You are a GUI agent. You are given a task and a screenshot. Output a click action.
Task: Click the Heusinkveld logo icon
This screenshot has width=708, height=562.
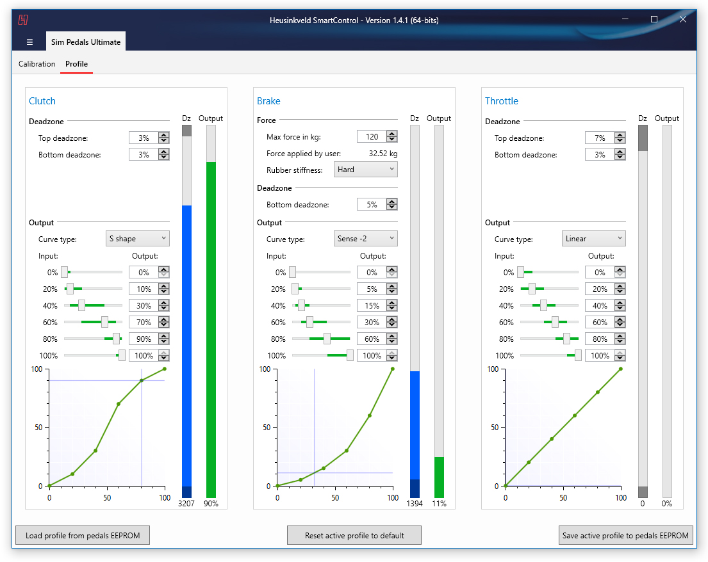23,20
